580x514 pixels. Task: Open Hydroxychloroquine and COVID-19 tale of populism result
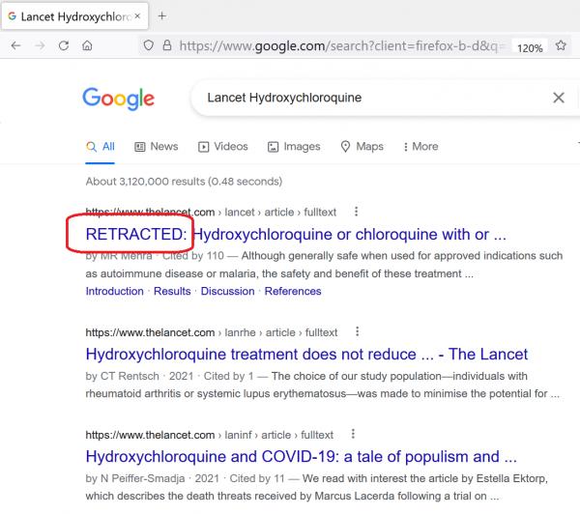pos(301,457)
